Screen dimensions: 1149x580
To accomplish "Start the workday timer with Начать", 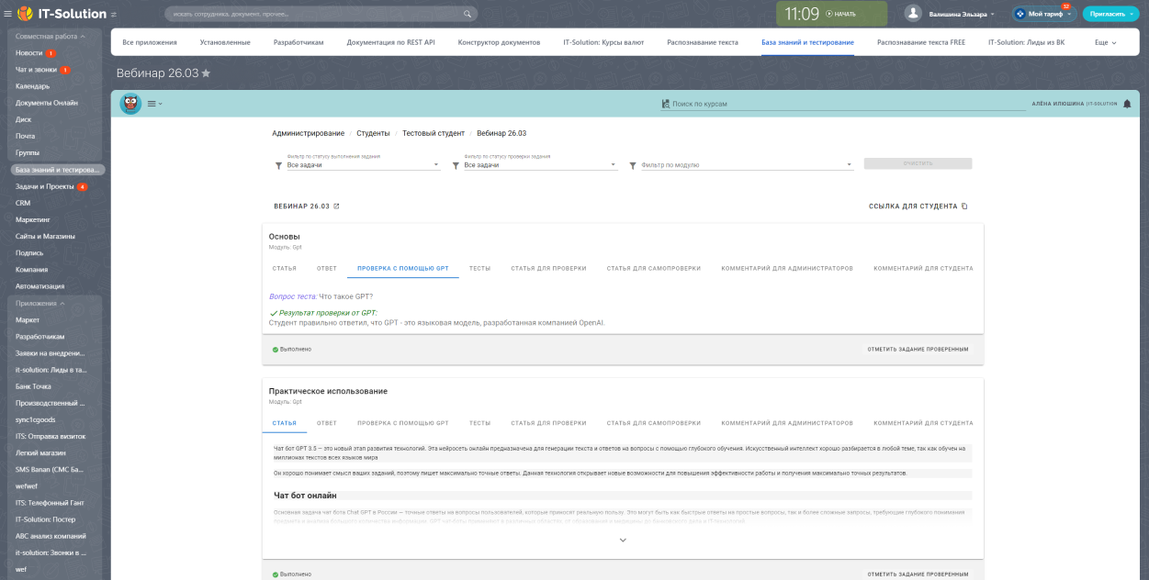I will click(x=840, y=14).
